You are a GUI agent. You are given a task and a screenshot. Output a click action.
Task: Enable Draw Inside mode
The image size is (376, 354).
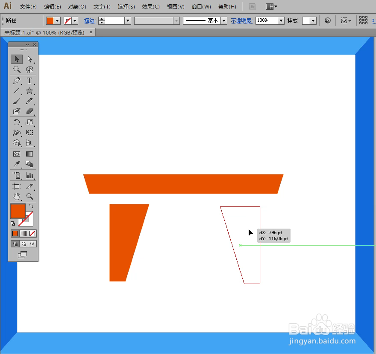click(x=32, y=244)
